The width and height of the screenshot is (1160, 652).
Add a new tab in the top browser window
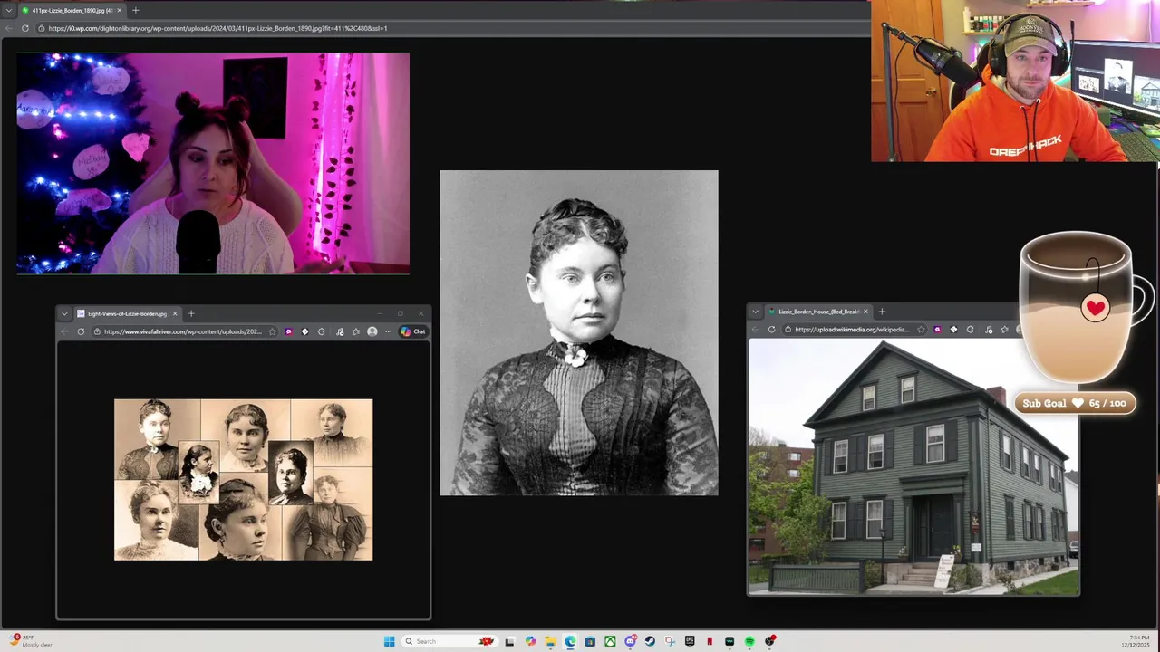click(x=135, y=10)
